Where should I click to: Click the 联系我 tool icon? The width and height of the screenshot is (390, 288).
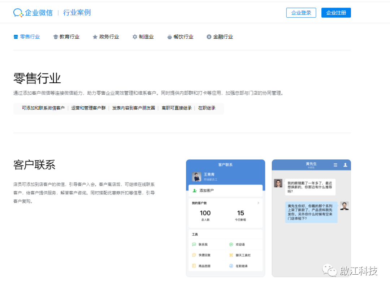pos(194,245)
